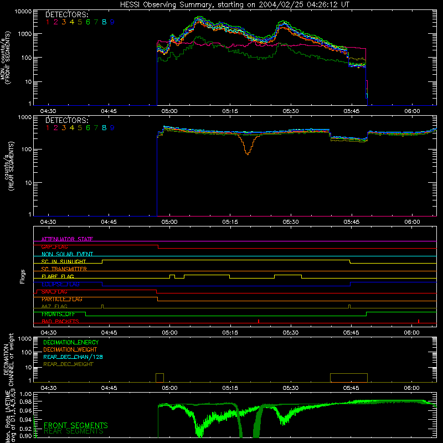This screenshot has height=443, width=443.
Task: Click magenta detector 2 in front segments legend
Action: [x=56, y=22]
